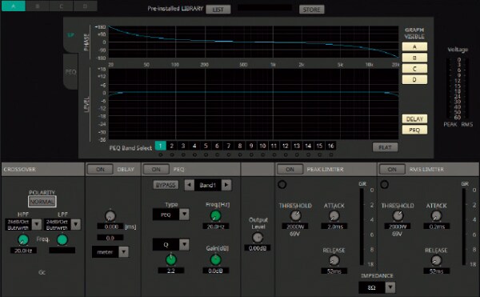Switch to channel B tab

pos(37,6)
